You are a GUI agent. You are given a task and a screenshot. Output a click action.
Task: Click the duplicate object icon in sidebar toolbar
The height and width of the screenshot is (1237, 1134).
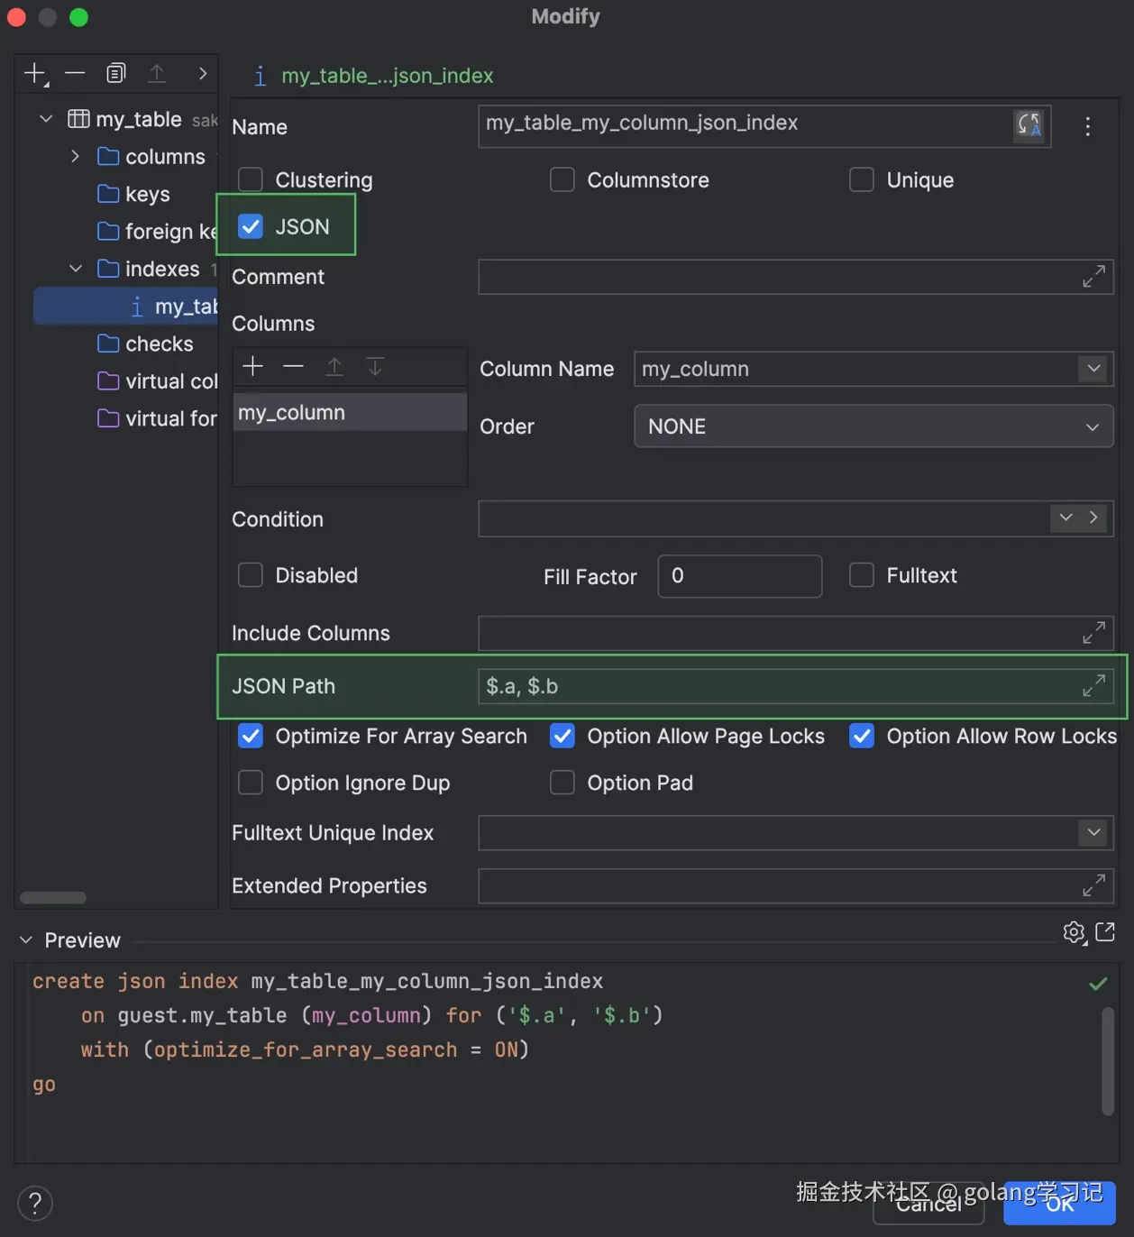pos(115,73)
